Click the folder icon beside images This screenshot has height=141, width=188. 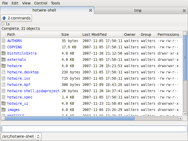(x=4, y=110)
